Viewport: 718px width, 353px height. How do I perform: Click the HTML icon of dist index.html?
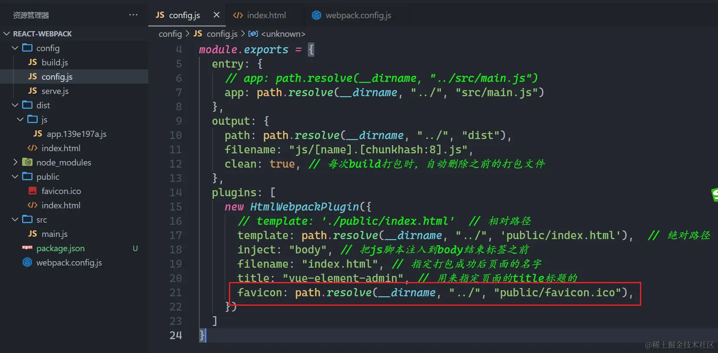[33, 148]
